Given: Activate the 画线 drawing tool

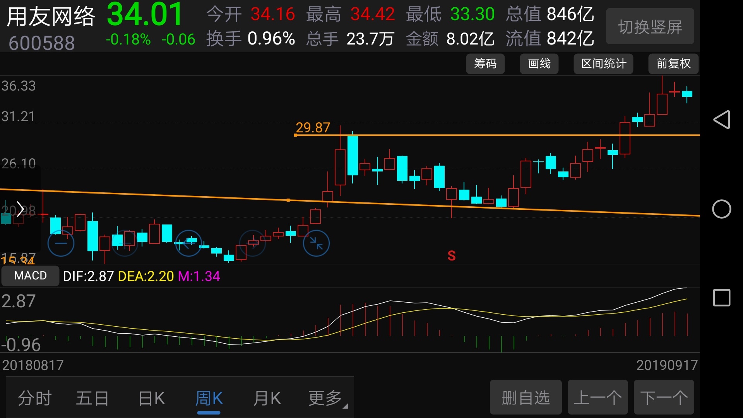Looking at the screenshot, I should (x=539, y=63).
